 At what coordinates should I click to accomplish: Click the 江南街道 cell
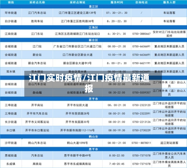coord(11,34)
